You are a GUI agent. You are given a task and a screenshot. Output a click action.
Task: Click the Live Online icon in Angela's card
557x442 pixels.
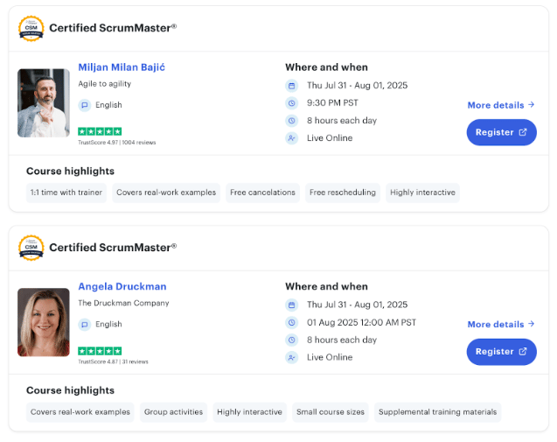pyautogui.click(x=292, y=357)
